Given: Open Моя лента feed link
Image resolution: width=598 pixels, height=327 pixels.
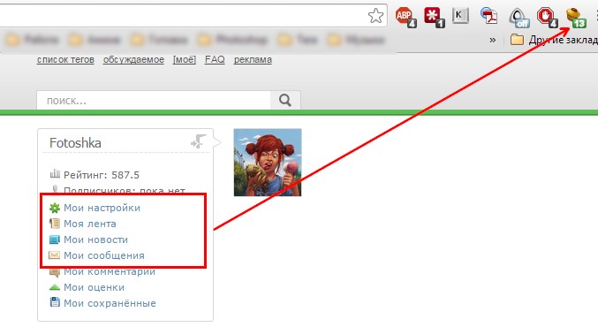Looking at the screenshot, I should [x=90, y=224].
